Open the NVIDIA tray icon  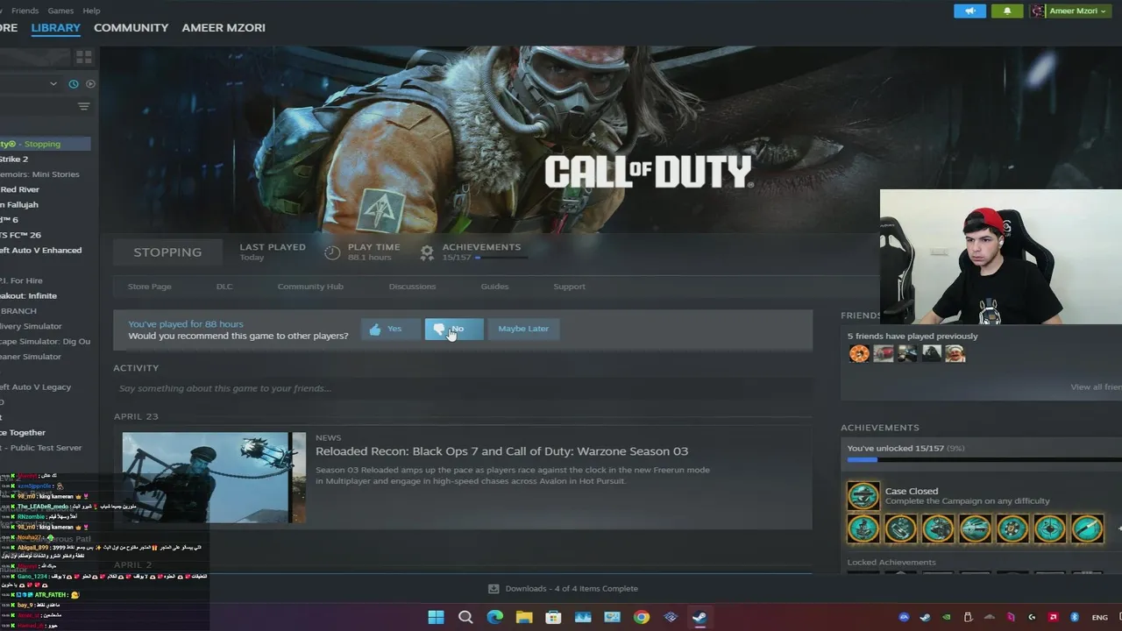[947, 617]
